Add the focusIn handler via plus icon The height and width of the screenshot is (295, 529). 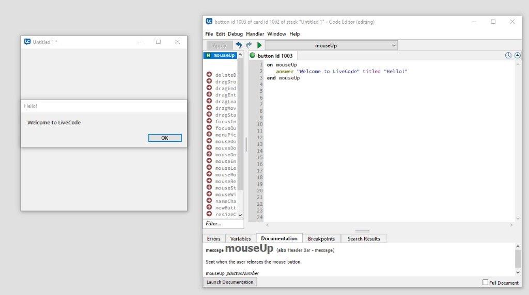(209, 121)
